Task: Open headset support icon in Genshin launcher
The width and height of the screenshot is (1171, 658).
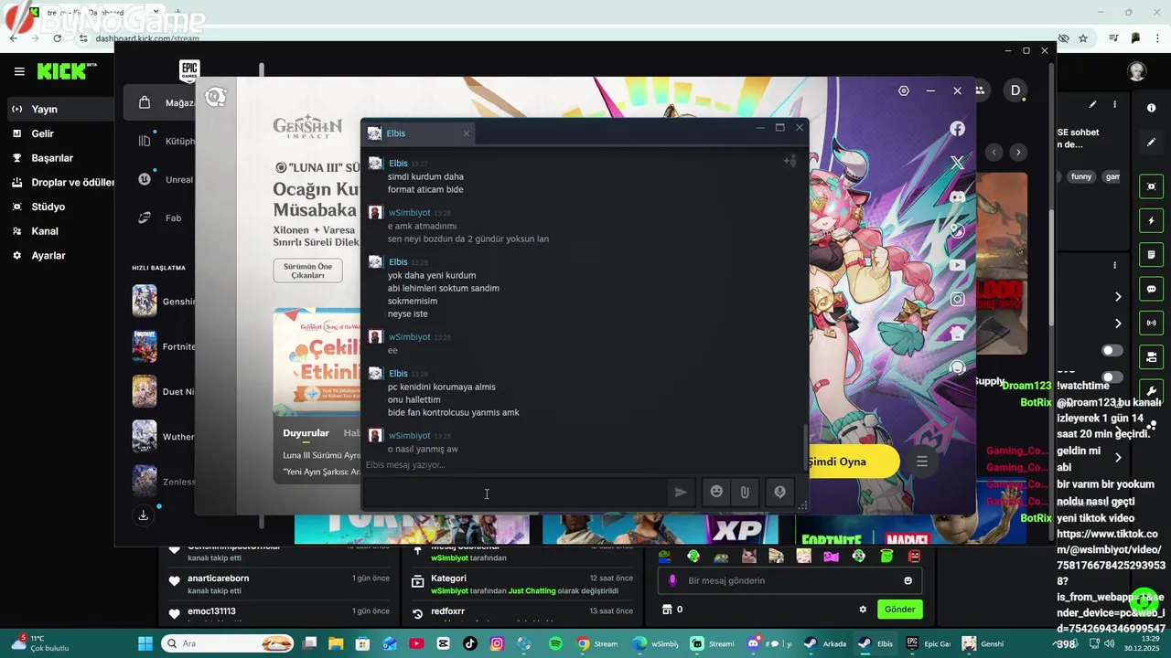Action: [957, 367]
